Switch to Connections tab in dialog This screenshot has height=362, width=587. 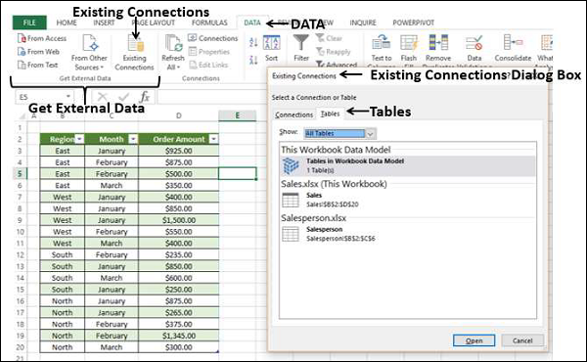tap(293, 114)
